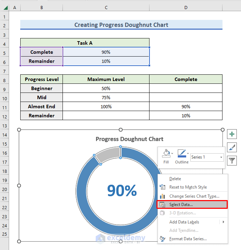Choose Add Data Labels menu entry

coord(193,222)
